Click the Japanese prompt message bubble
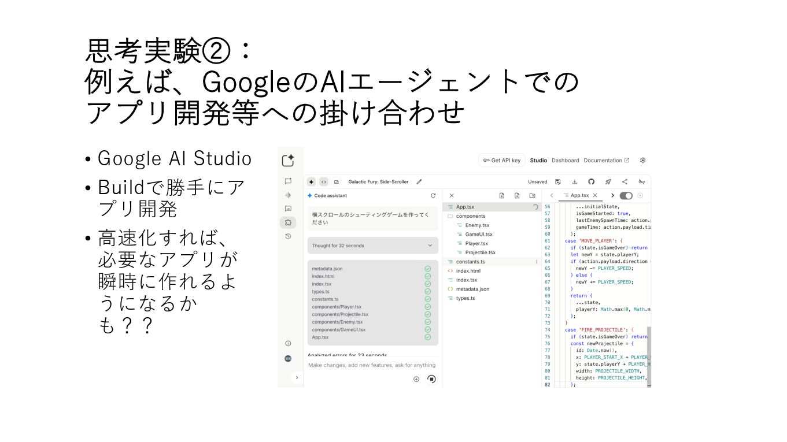Image resolution: width=787 pixels, height=442 pixels. (x=372, y=218)
